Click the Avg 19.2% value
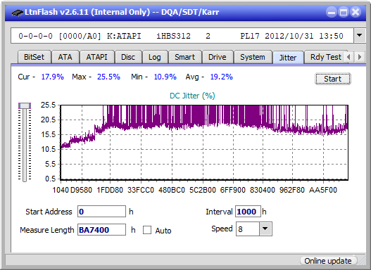 222,77
